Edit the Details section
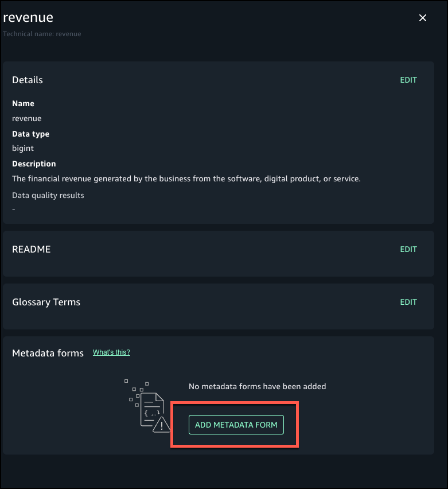This screenshot has width=448, height=489. (x=408, y=80)
